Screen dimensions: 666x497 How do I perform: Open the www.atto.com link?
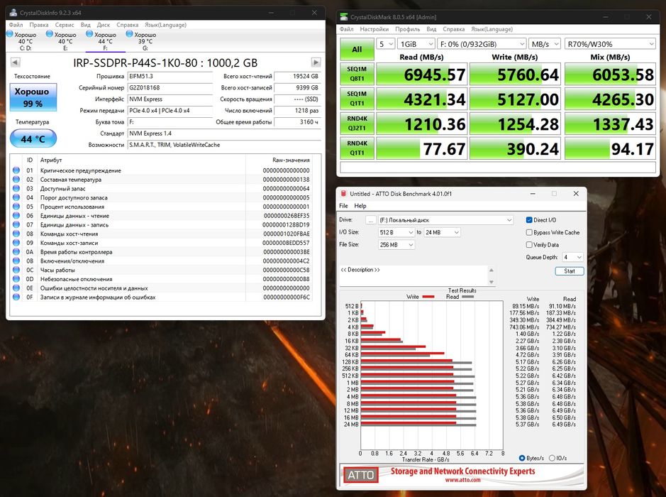click(462, 480)
